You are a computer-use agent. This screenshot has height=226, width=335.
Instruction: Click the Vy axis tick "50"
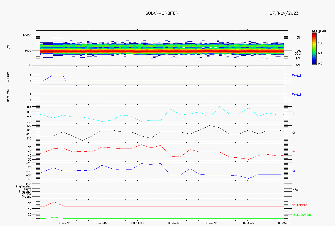pyautogui.click(x=30, y=147)
